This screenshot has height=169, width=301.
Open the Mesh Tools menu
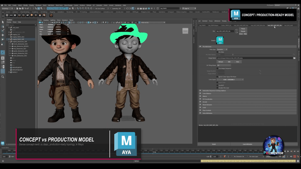coord(59,5)
